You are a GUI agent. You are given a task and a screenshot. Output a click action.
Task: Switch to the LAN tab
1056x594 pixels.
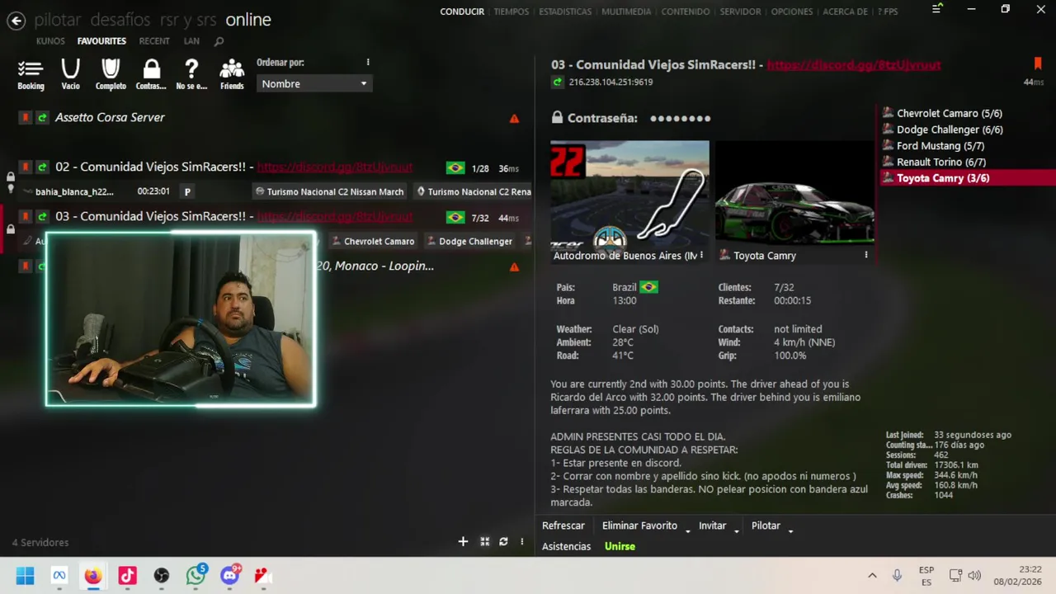[x=191, y=41]
